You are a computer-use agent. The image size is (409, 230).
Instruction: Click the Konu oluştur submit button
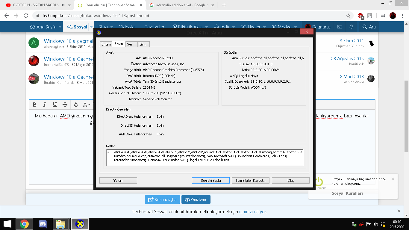[x=162, y=199]
